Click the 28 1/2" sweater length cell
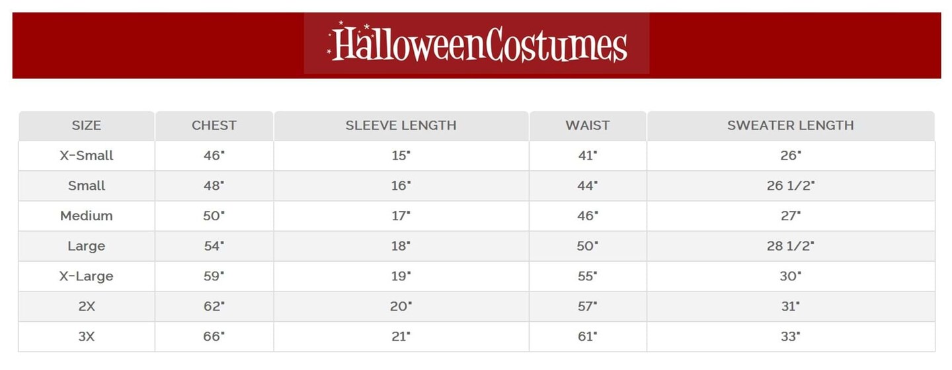 point(790,246)
